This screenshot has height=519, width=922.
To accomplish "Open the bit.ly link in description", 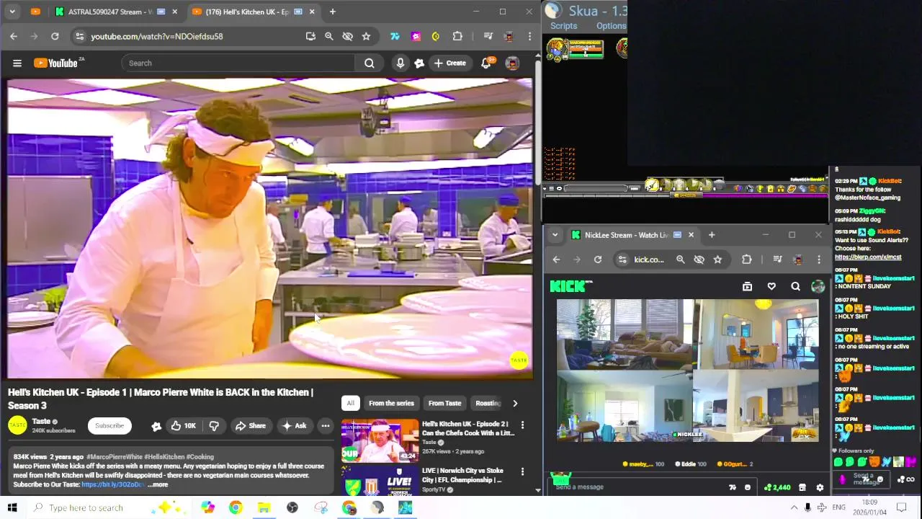I will point(113,484).
